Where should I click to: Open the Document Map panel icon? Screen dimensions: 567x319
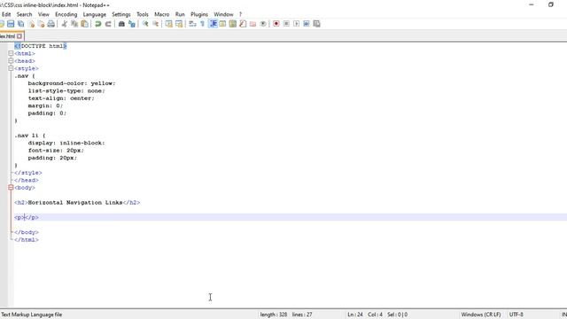point(232,24)
